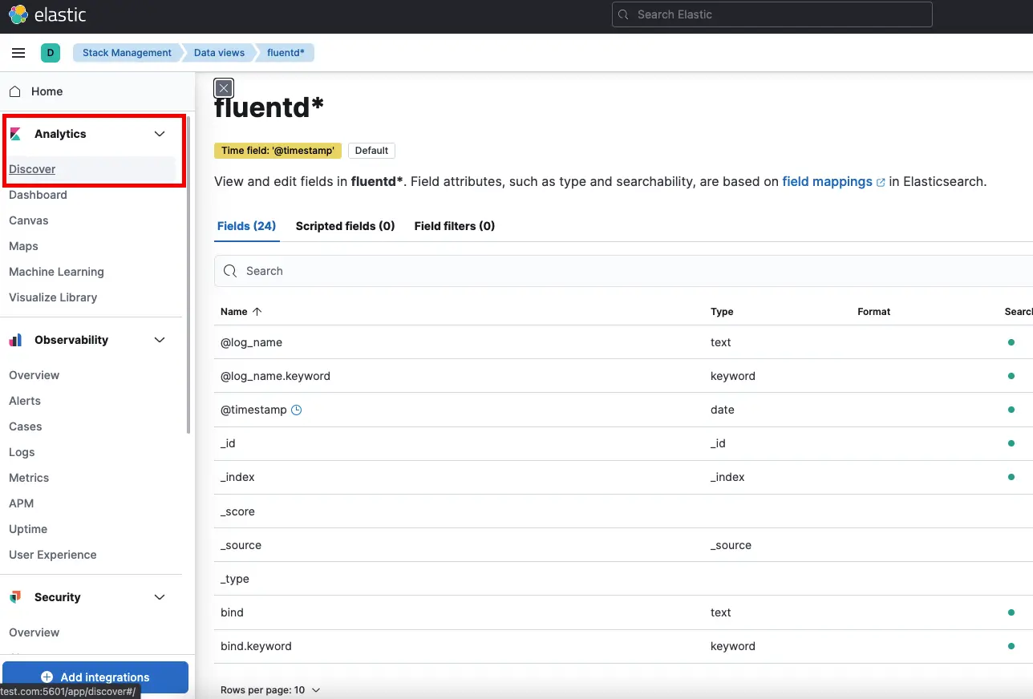Follow the field mappings link
This screenshot has height=699, width=1033.
[x=827, y=181]
